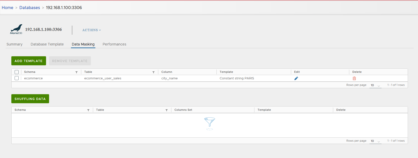Click the red trash delete icon
The image size is (418, 158).
click(x=354, y=78)
